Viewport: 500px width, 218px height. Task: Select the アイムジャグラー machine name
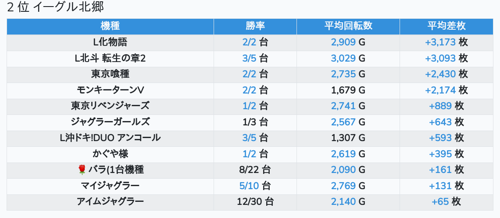click(110, 201)
